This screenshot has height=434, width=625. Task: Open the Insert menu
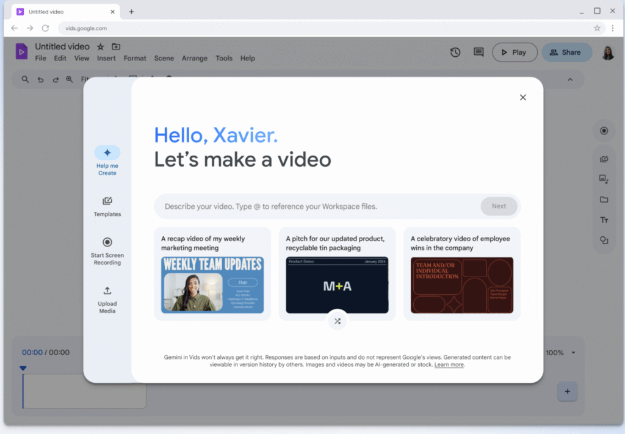(x=106, y=59)
